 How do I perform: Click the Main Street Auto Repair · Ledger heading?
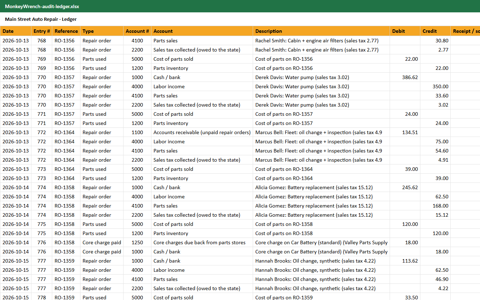coord(41,19)
